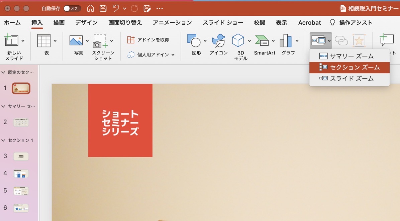Click the Home icon in title bar

(x=90, y=8)
